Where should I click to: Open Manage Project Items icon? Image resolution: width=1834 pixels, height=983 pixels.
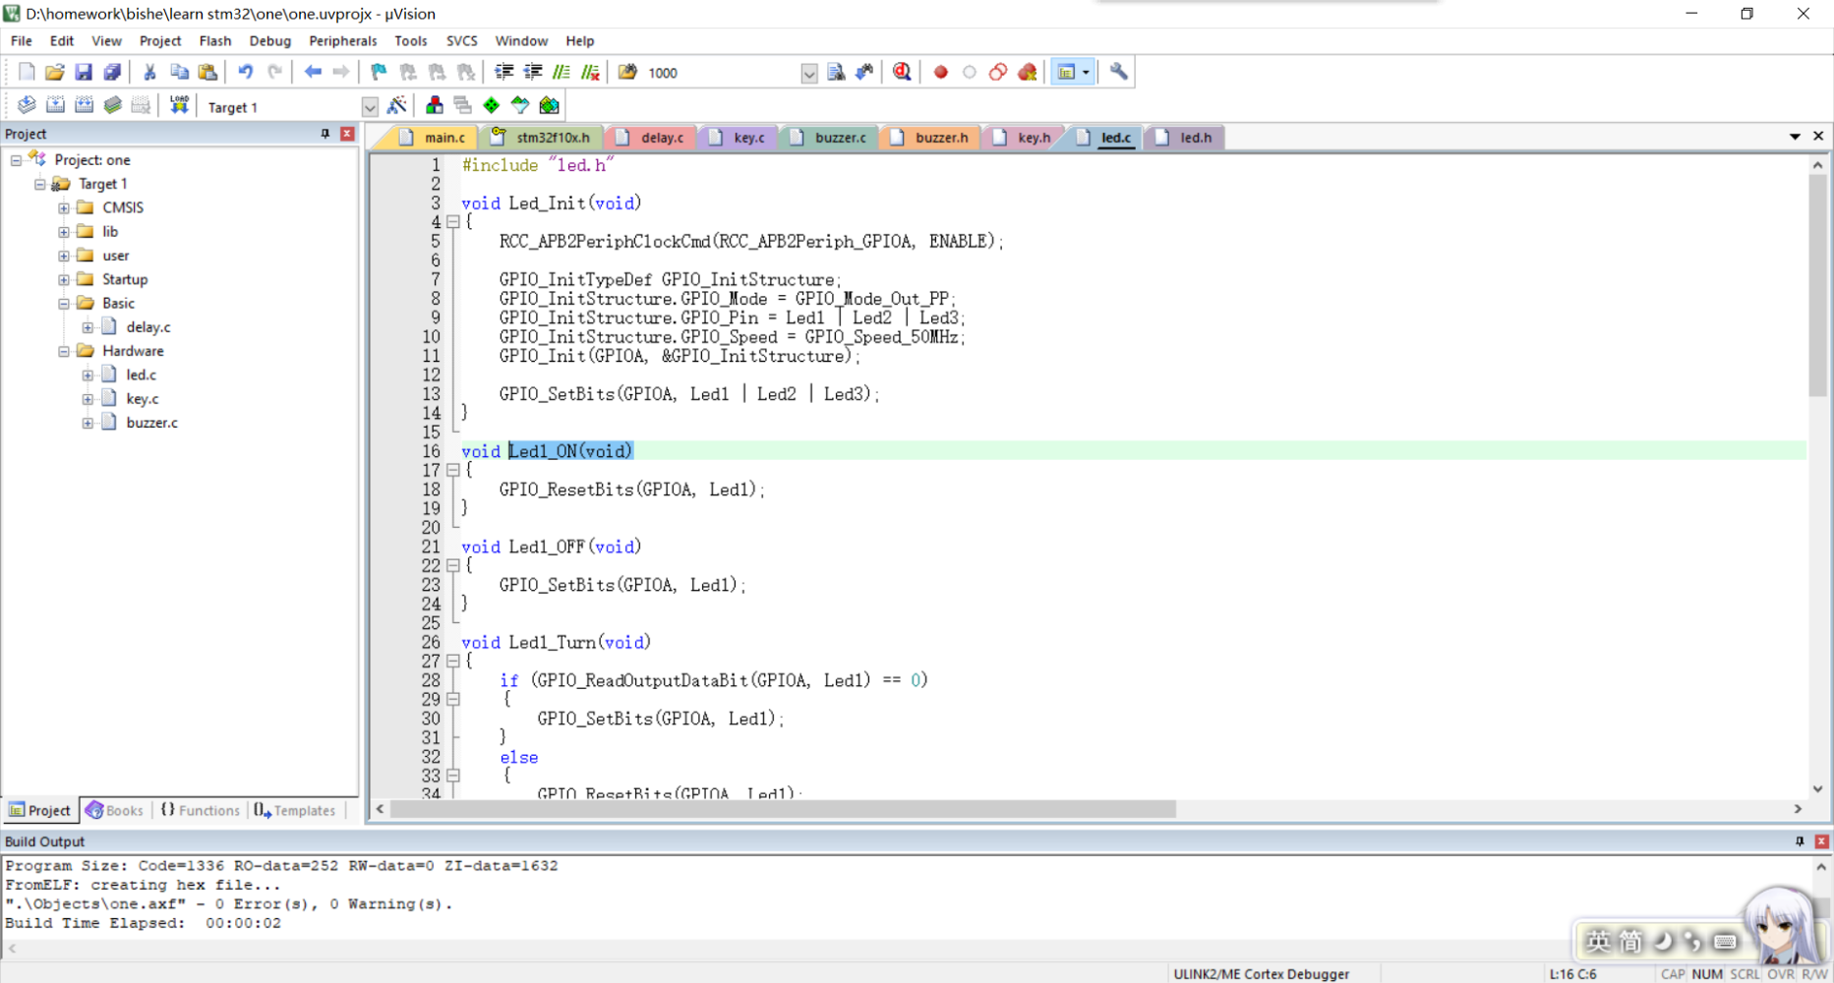pos(434,105)
